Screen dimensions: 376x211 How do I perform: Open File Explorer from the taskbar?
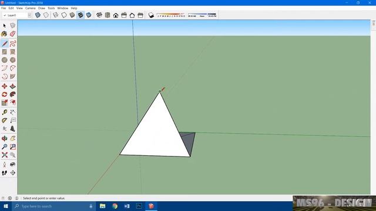click(x=103, y=206)
